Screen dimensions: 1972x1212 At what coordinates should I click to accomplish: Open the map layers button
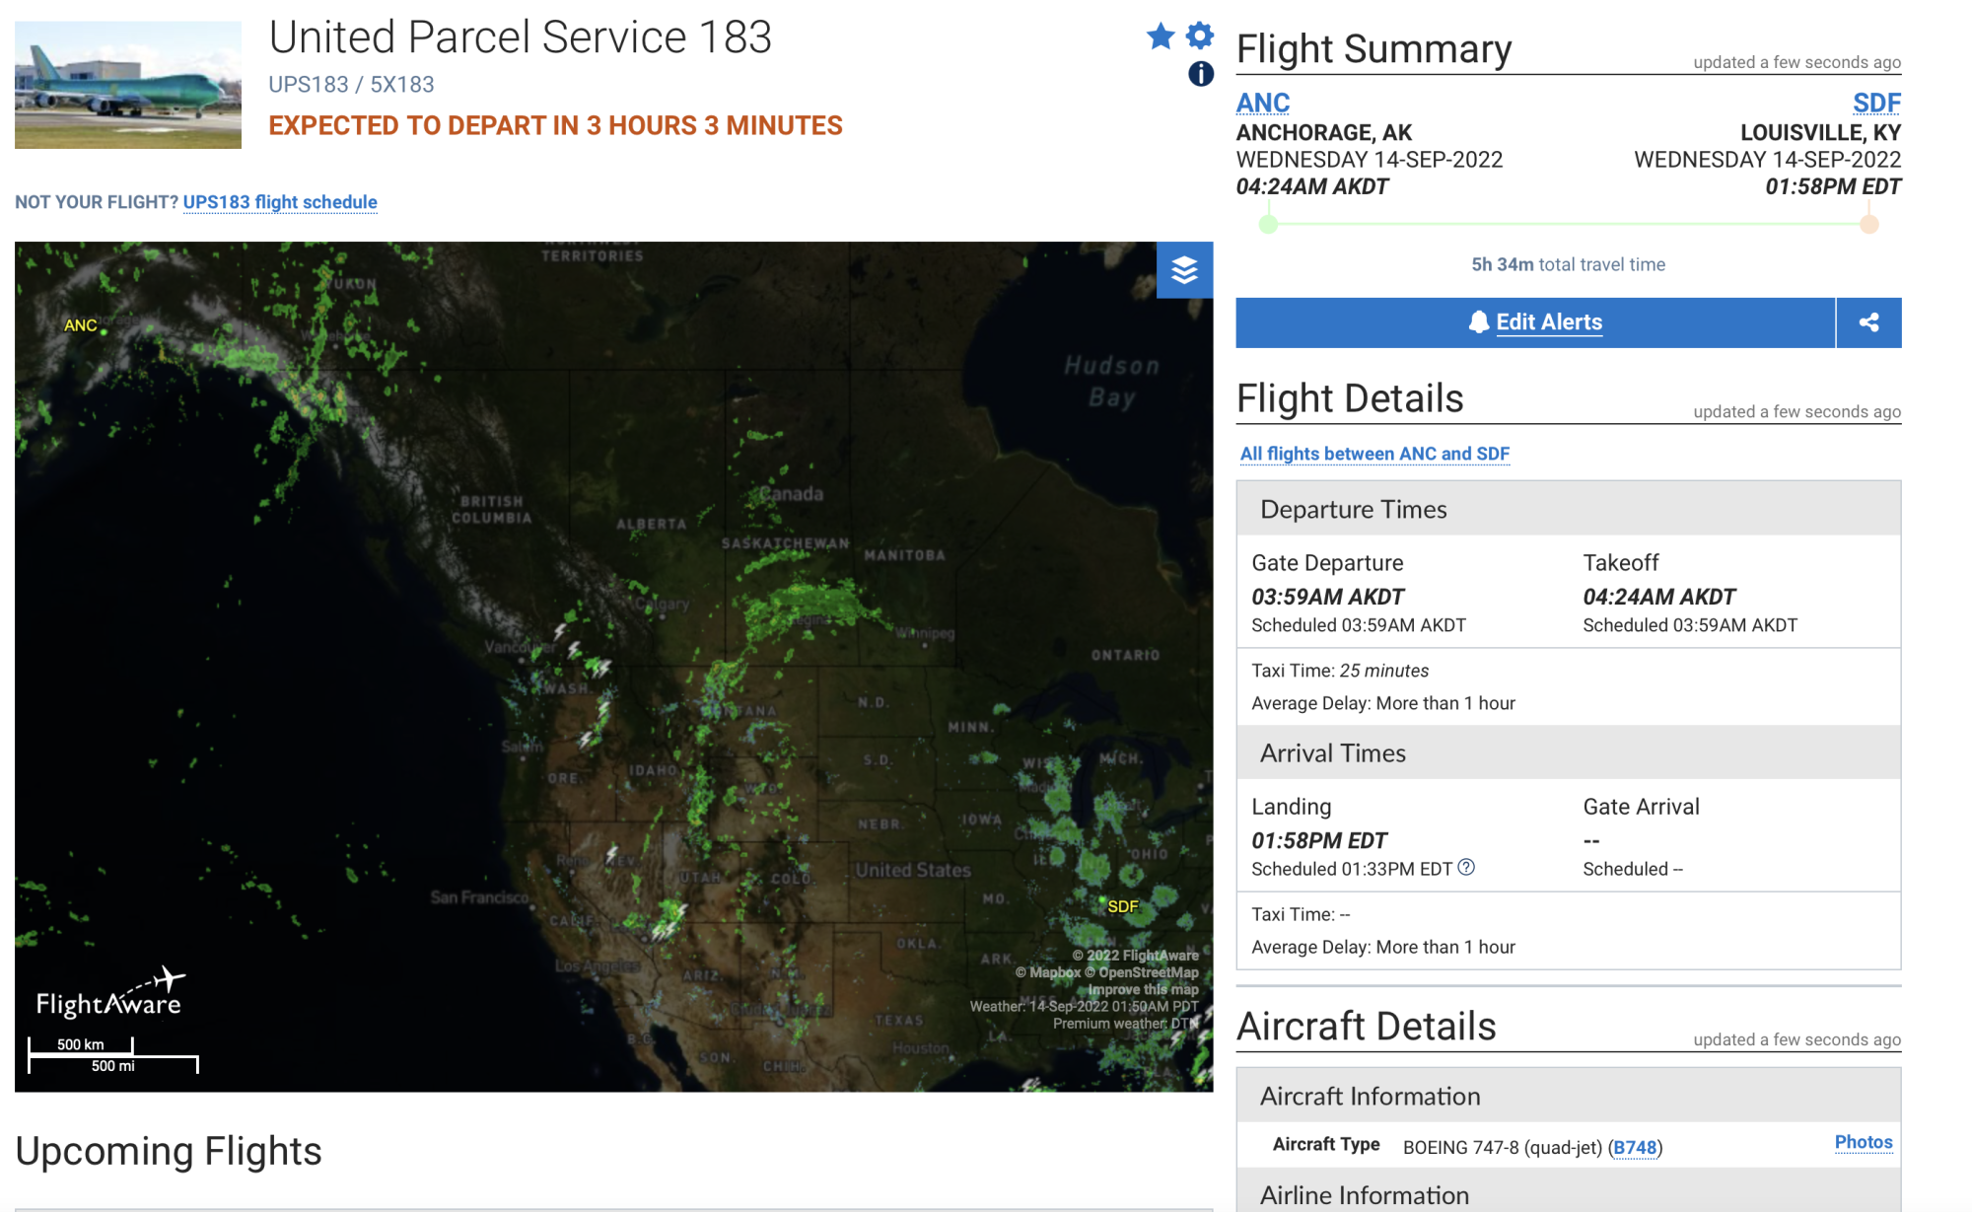(1184, 269)
